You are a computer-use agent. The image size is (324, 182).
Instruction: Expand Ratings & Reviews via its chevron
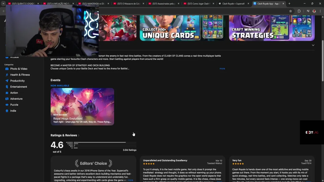coord(78,135)
